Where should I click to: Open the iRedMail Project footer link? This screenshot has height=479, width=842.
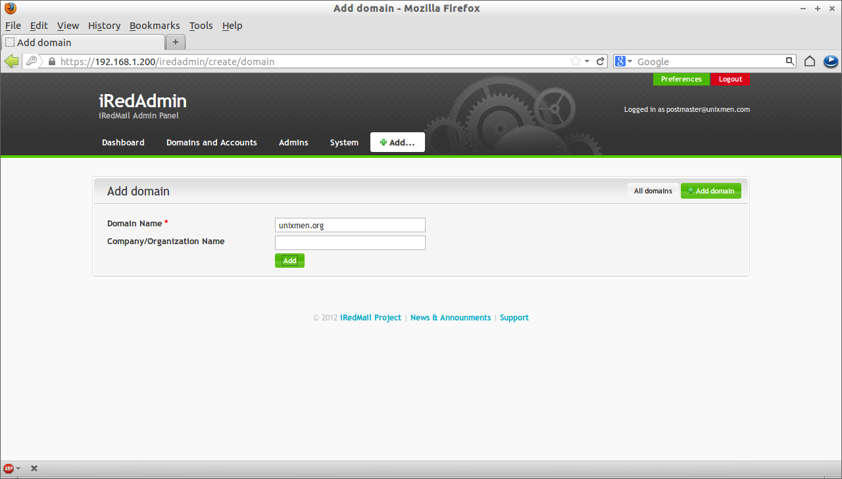[x=370, y=318]
